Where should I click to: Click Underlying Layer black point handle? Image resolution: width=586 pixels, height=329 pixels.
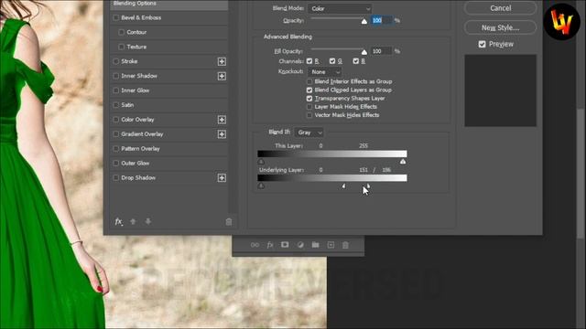coord(261,186)
